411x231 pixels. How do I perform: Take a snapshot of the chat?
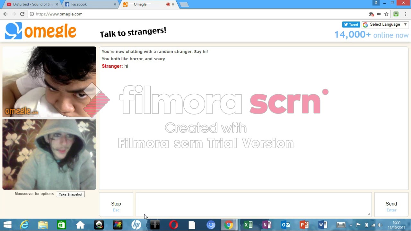pos(71,194)
